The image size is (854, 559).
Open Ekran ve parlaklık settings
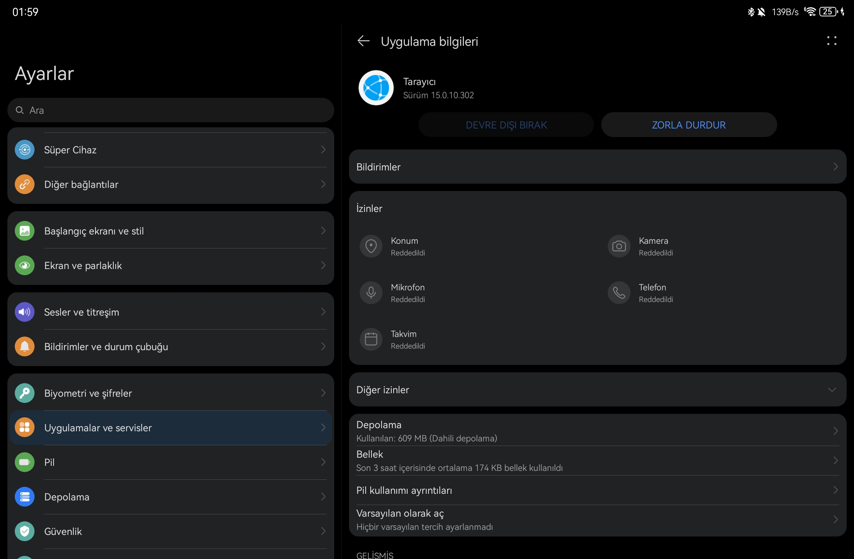tap(171, 266)
